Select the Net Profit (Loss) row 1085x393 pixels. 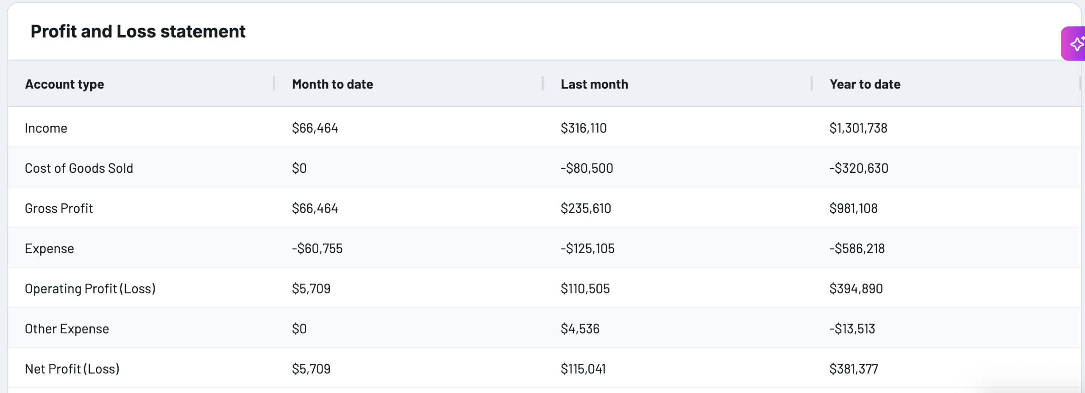coord(72,369)
